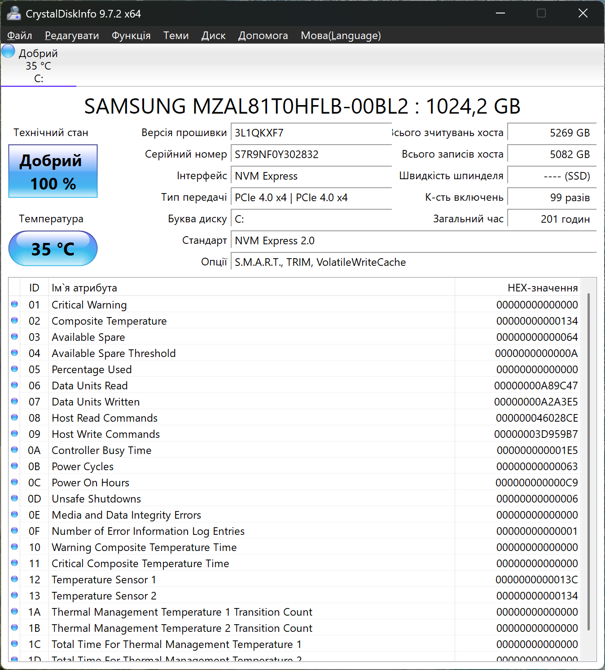Click the status orb for Temperature Sensor 2
This screenshot has width=605, height=670.
[x=14, y=595]
